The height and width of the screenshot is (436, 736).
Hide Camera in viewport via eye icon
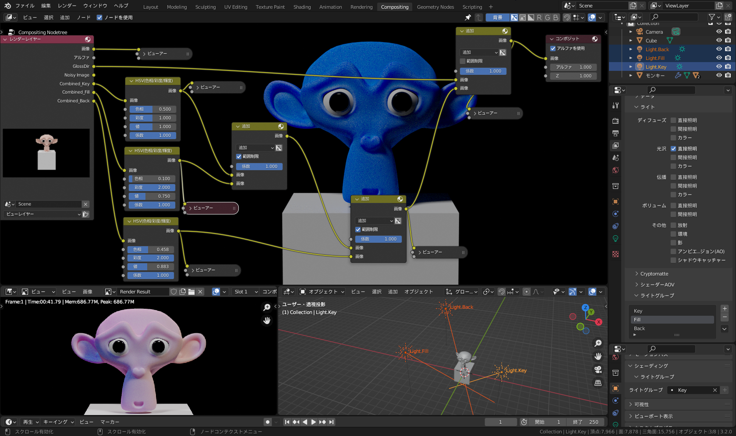pos(719,31)
